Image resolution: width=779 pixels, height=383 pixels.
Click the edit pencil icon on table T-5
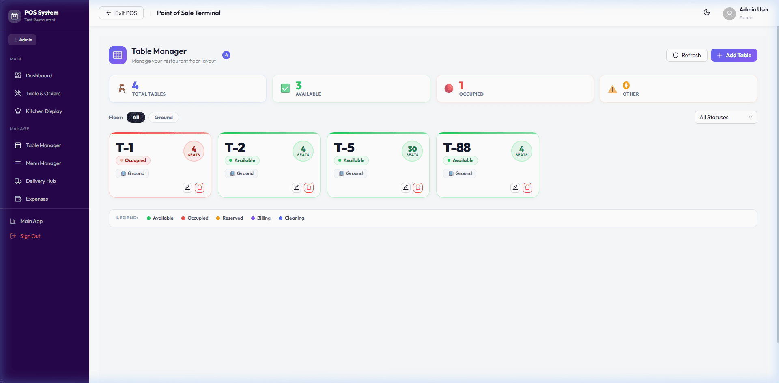[405, 187]
